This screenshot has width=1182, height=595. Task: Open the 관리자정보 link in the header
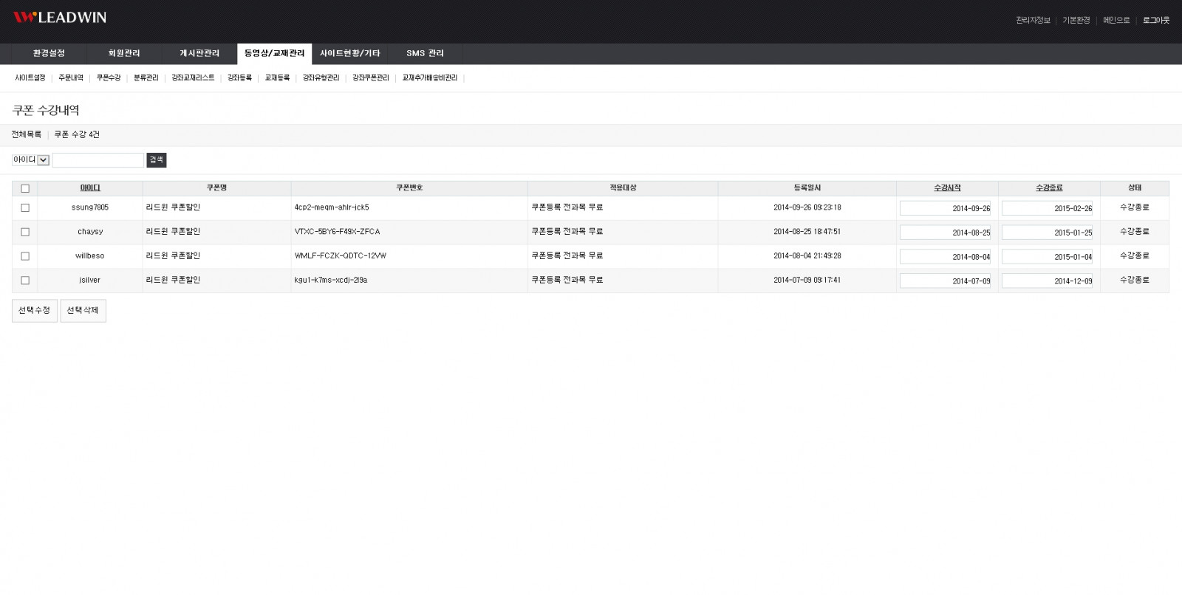point(1033,21)
